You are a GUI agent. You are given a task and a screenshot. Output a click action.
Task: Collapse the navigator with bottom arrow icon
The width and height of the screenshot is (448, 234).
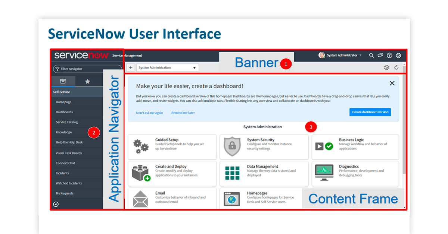[56, 204]
